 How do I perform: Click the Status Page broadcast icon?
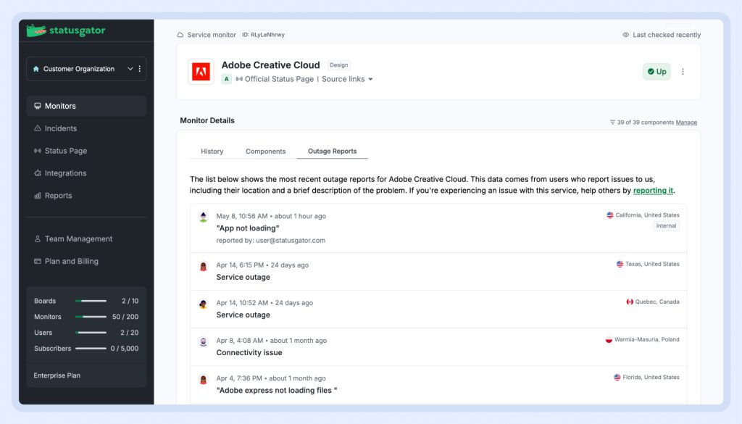(x=38, y=151)
